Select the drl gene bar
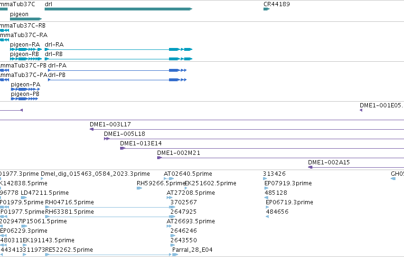 click(x=119, y=9)
